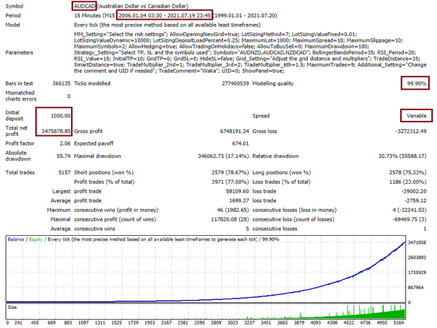
Task: Select maximal consecutive loss -69469.75 (3)
Action: coord(410,219)
